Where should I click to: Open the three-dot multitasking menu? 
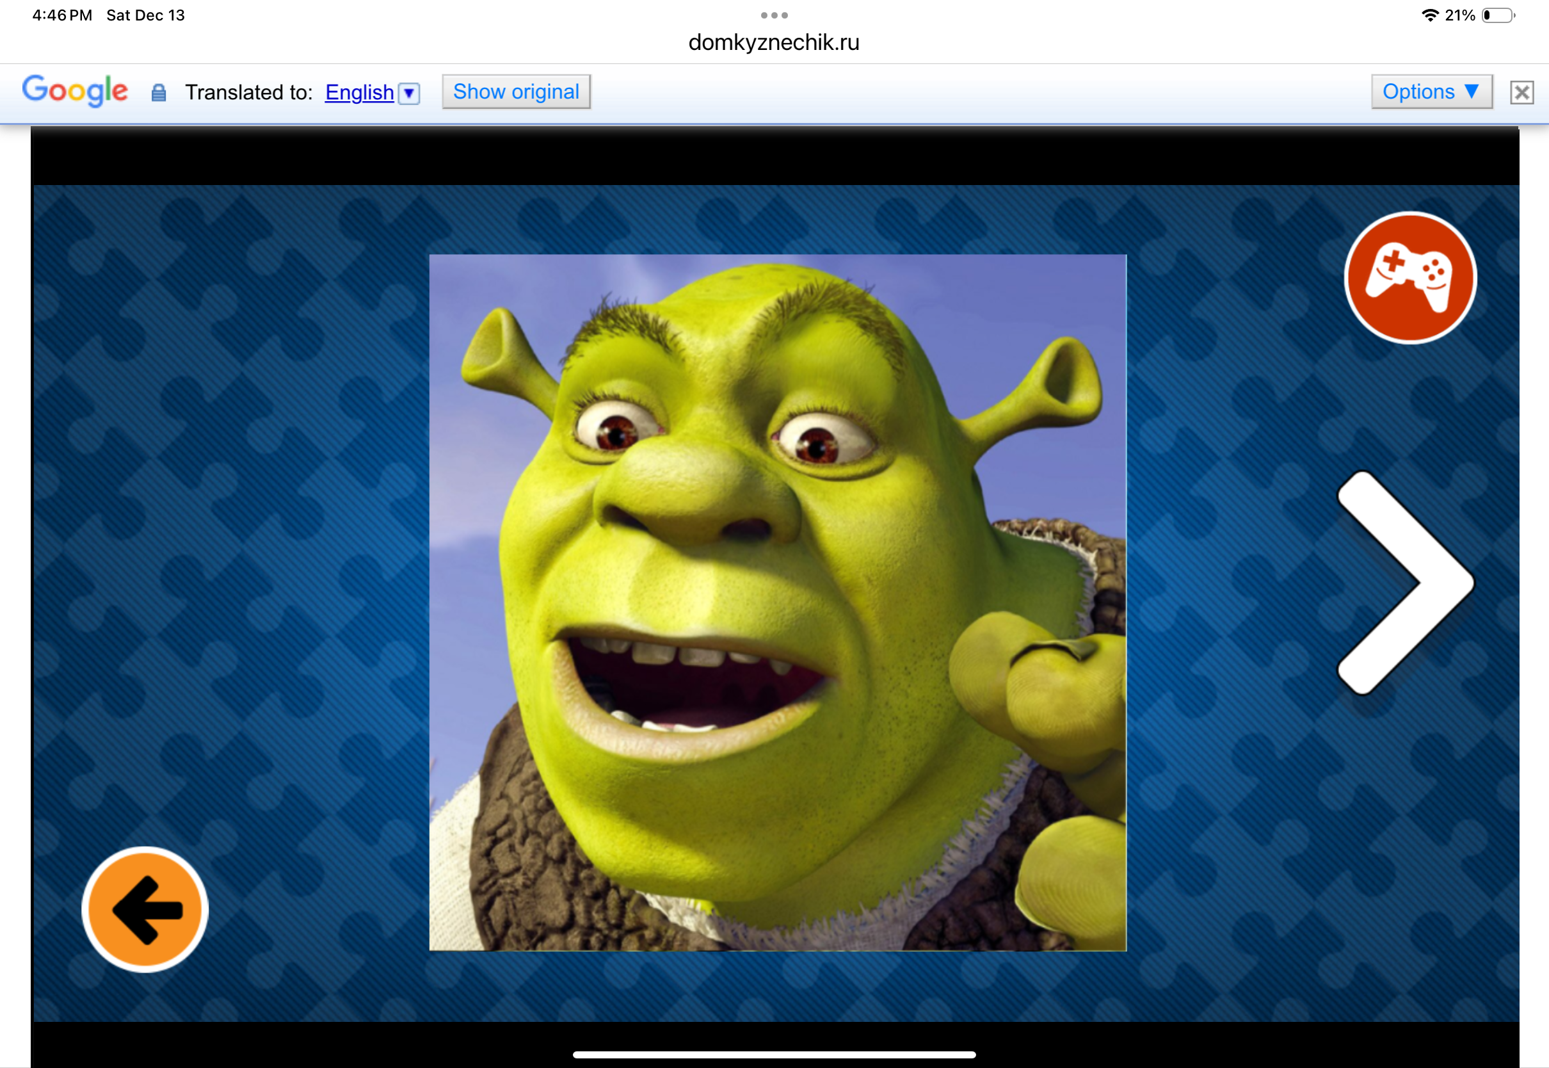[x=774, y=15]
